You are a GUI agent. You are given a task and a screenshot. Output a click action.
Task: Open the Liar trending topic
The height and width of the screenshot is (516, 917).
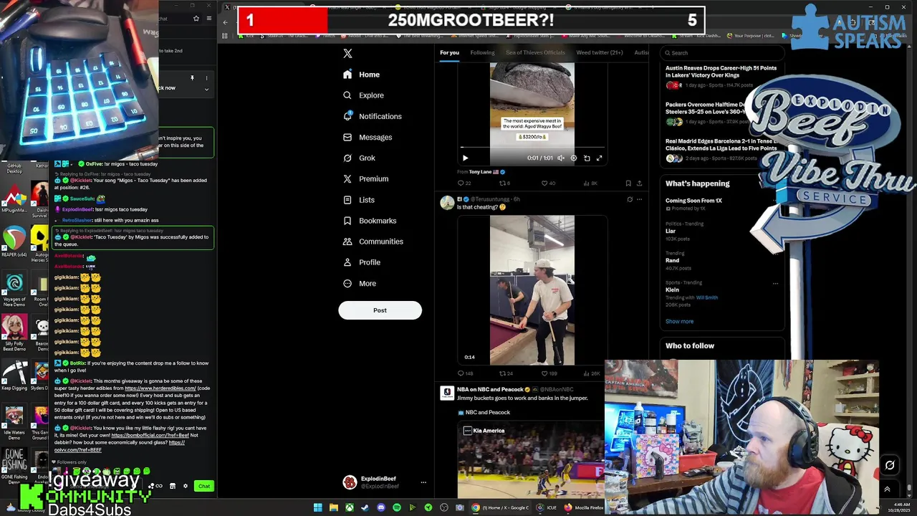point(671,231)
